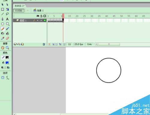
Task: Select the Text tool
Action: tap(7, 19)
